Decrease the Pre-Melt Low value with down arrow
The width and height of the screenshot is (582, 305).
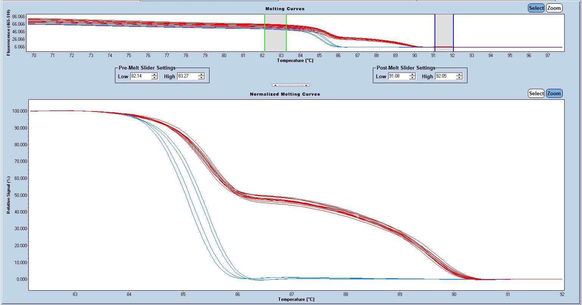[154, 78]
